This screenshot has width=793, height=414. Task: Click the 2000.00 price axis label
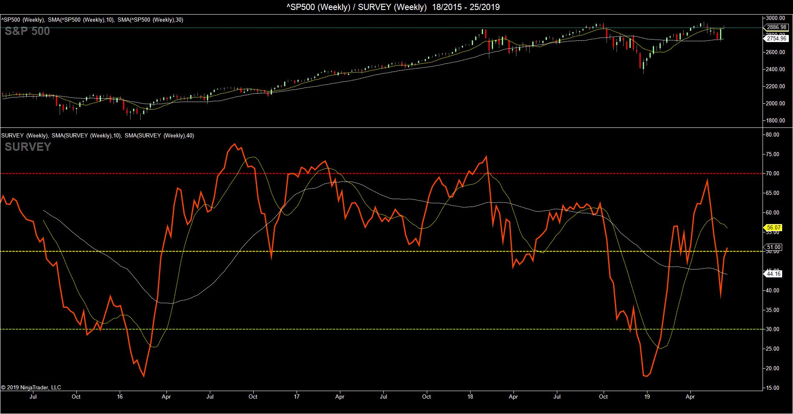[x=776, y=104]
